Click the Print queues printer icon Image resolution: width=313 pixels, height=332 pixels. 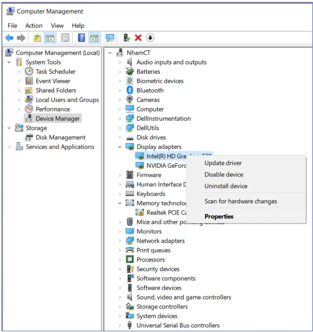click(x=130, y=250)
